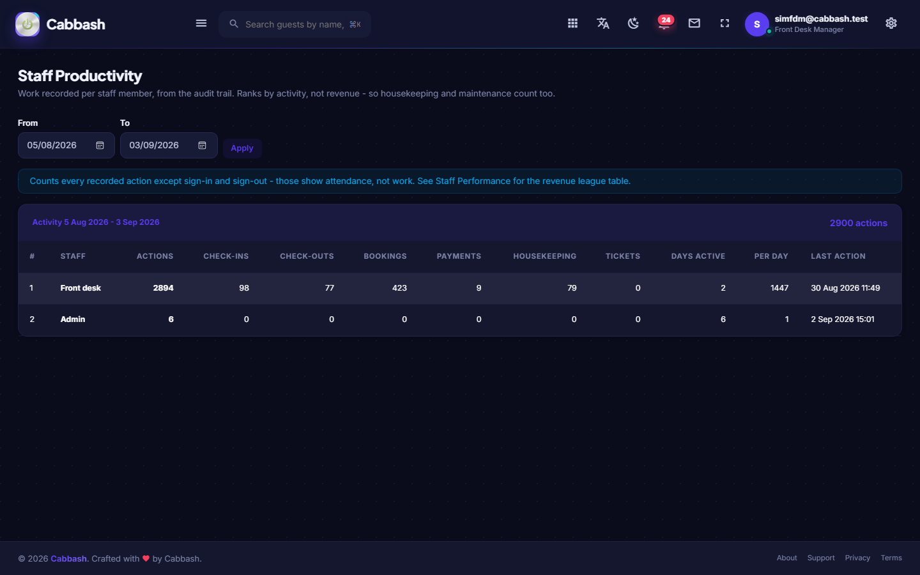This screenshot has width=920, height=575.
Task: Click the heart icon in footer
Action: click(x=146, y=558)
